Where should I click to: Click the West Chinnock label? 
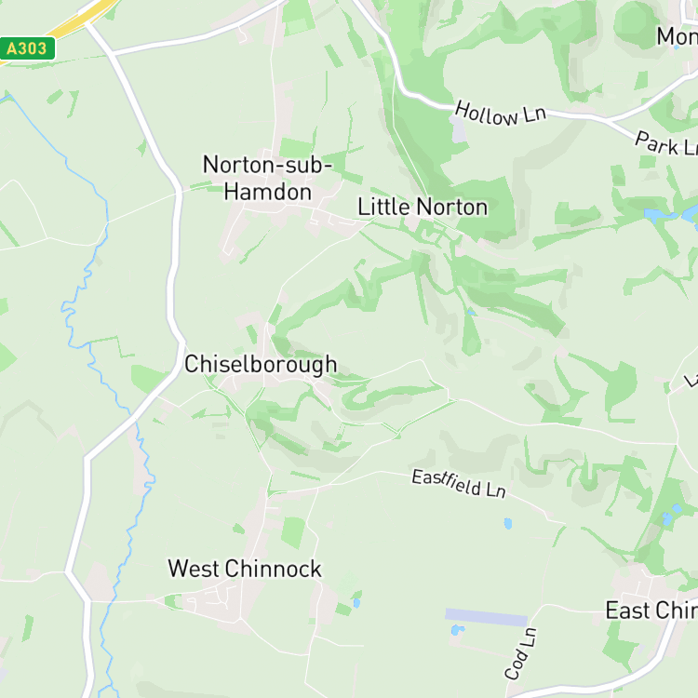pyautogui.click(x=245, y=569)
